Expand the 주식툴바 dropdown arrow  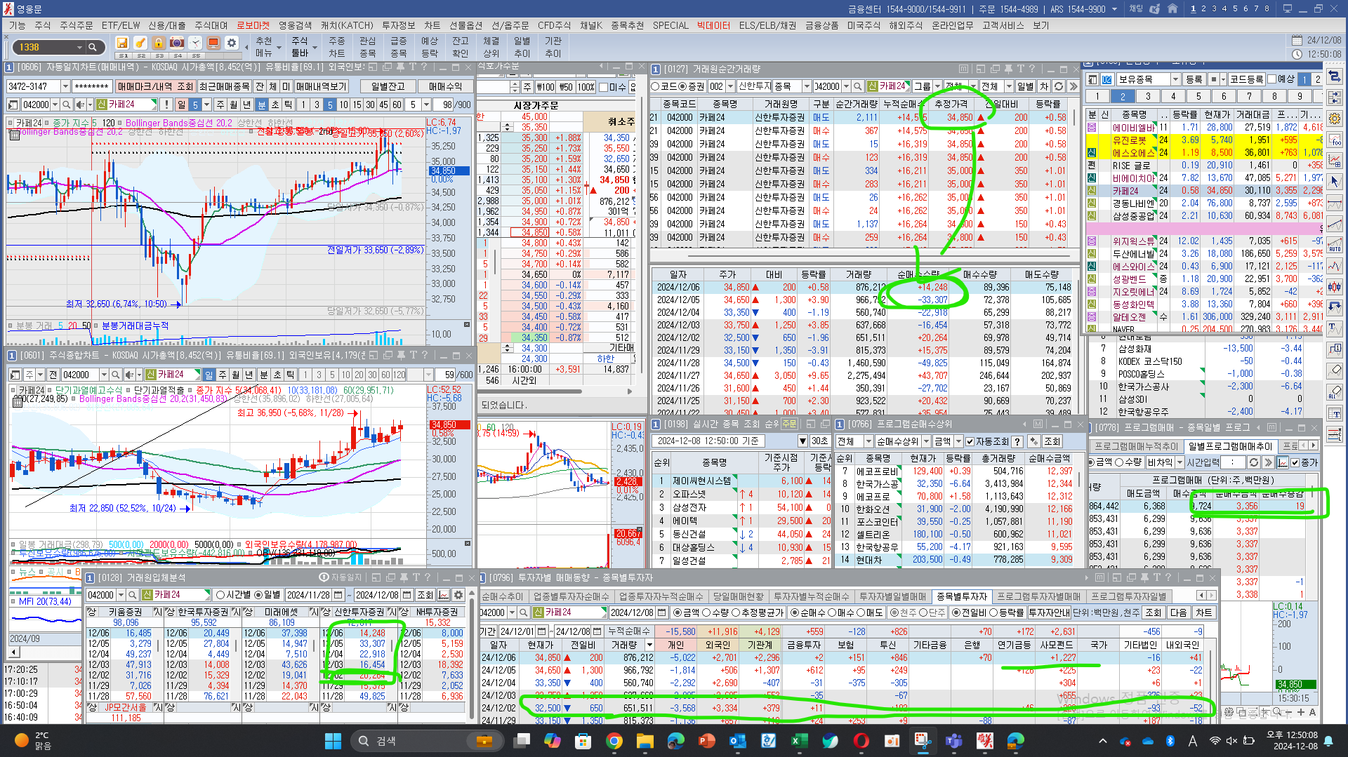click(x=316, y=48)
